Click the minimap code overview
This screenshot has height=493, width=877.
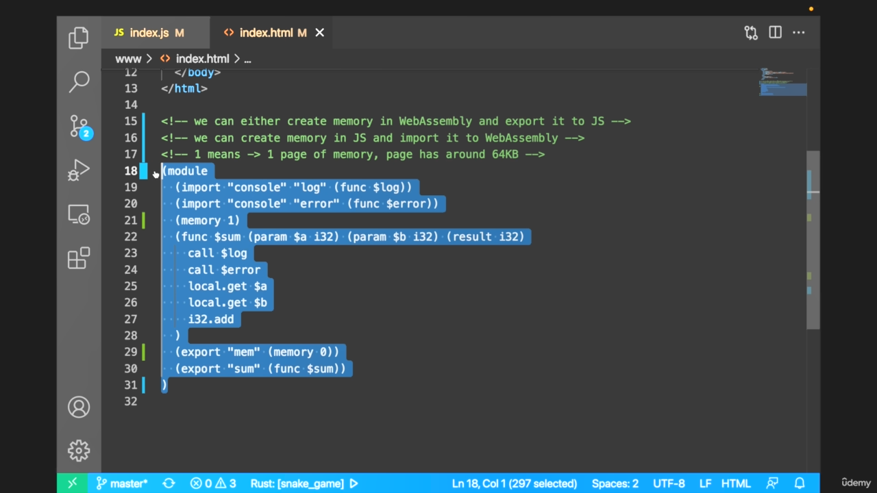coord(782,82)
